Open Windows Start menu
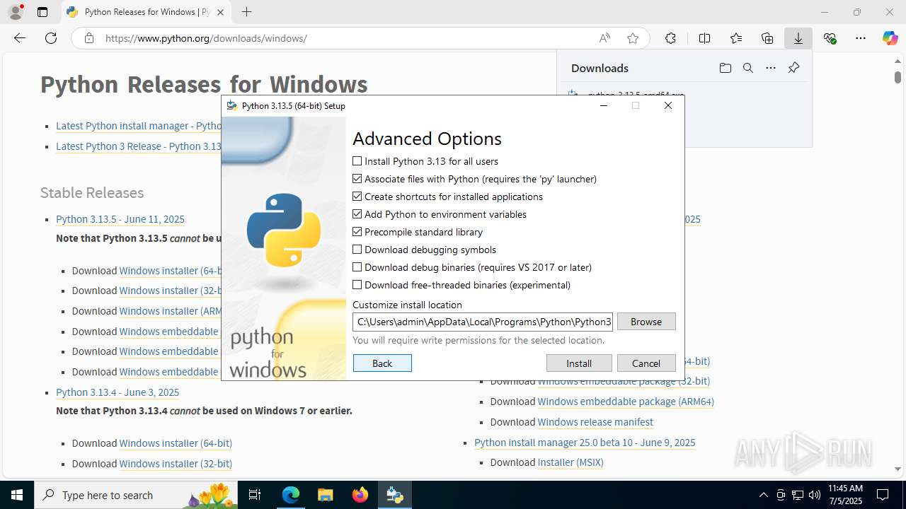906x509 pixels. pyautogui.click(x=17, y=495)
